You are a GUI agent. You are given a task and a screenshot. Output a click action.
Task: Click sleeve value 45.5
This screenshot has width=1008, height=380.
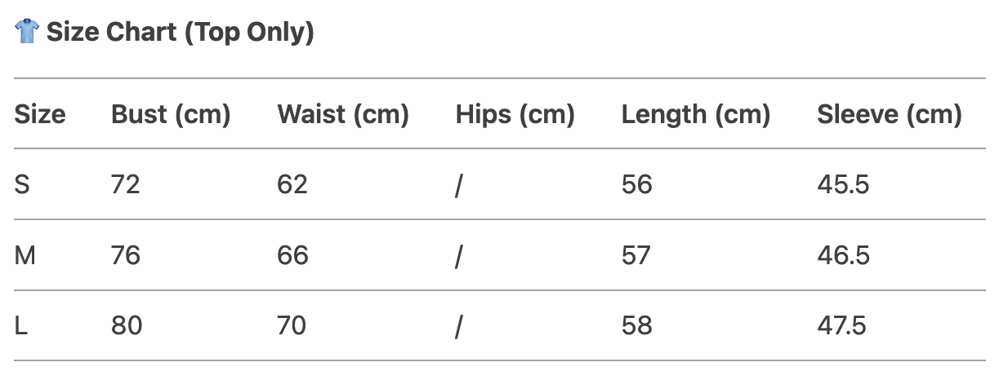pos(843,184)
